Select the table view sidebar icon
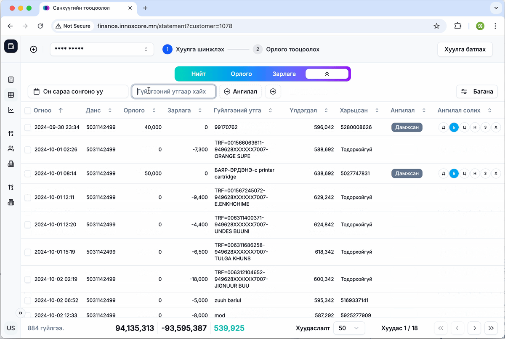 (x=11, y=95)
